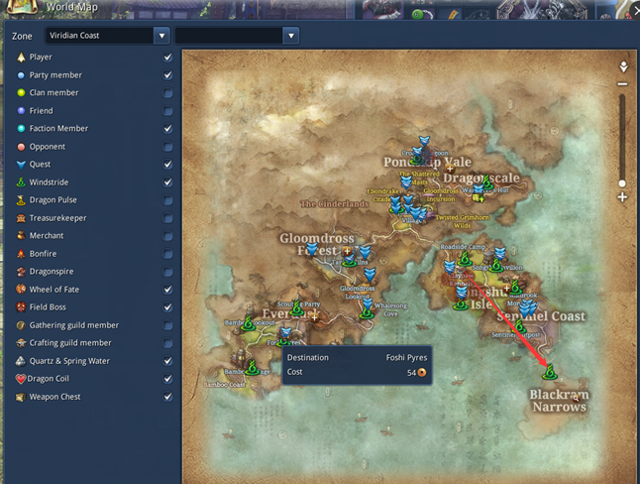Enable the Dragonspire checkbox
This screenshot has width=640, height=484.
(167, 272)
